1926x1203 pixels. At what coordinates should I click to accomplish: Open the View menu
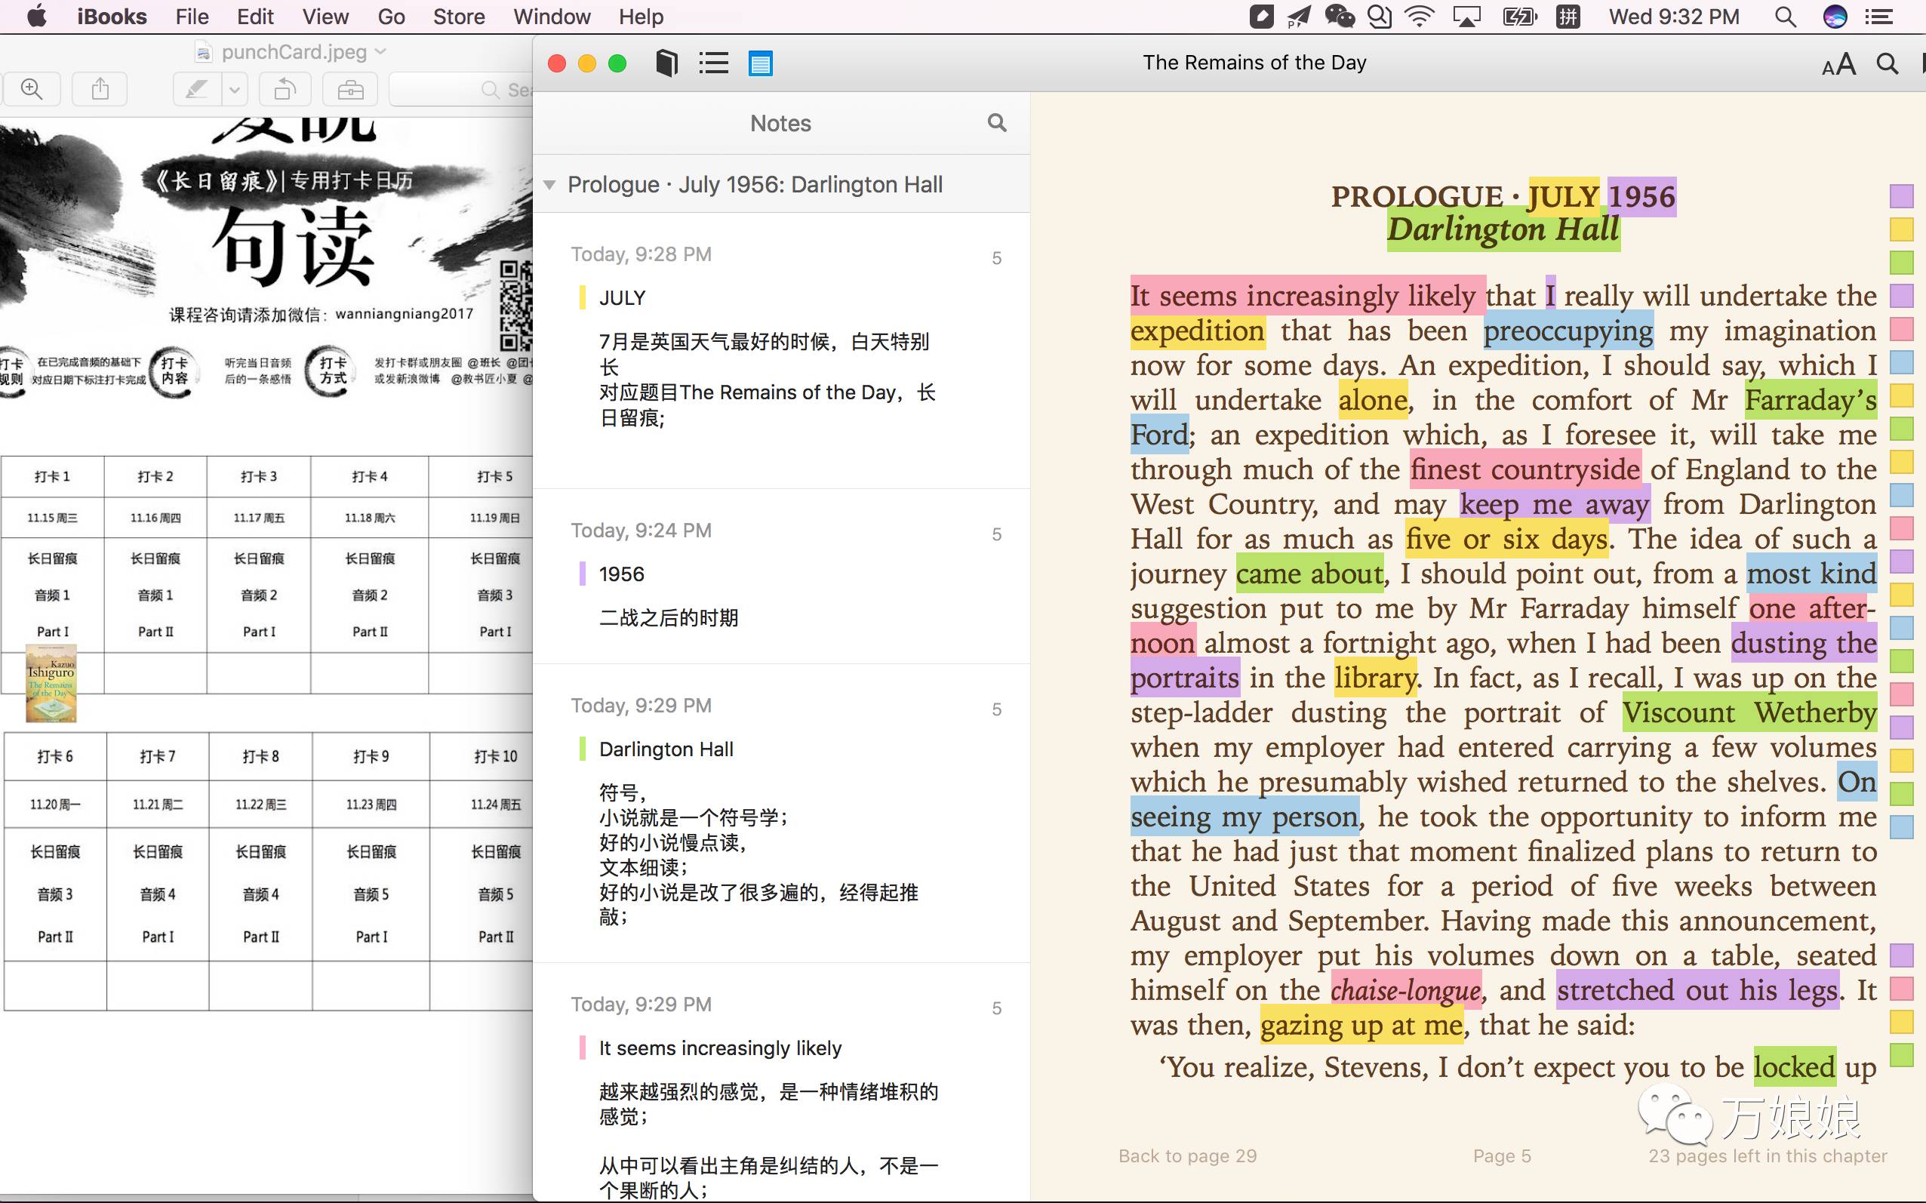click(x=325, y=17)
